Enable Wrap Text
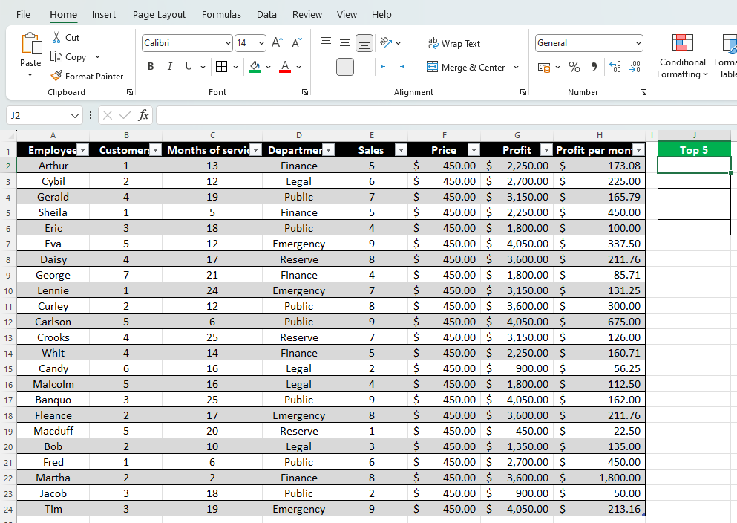This screenshot has width=737, height=523. [454, 43]
